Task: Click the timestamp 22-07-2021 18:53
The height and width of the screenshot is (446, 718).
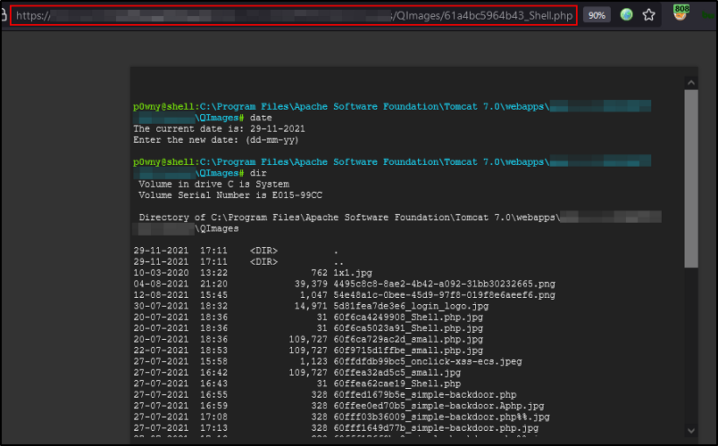Action: (x=180, y=351)
